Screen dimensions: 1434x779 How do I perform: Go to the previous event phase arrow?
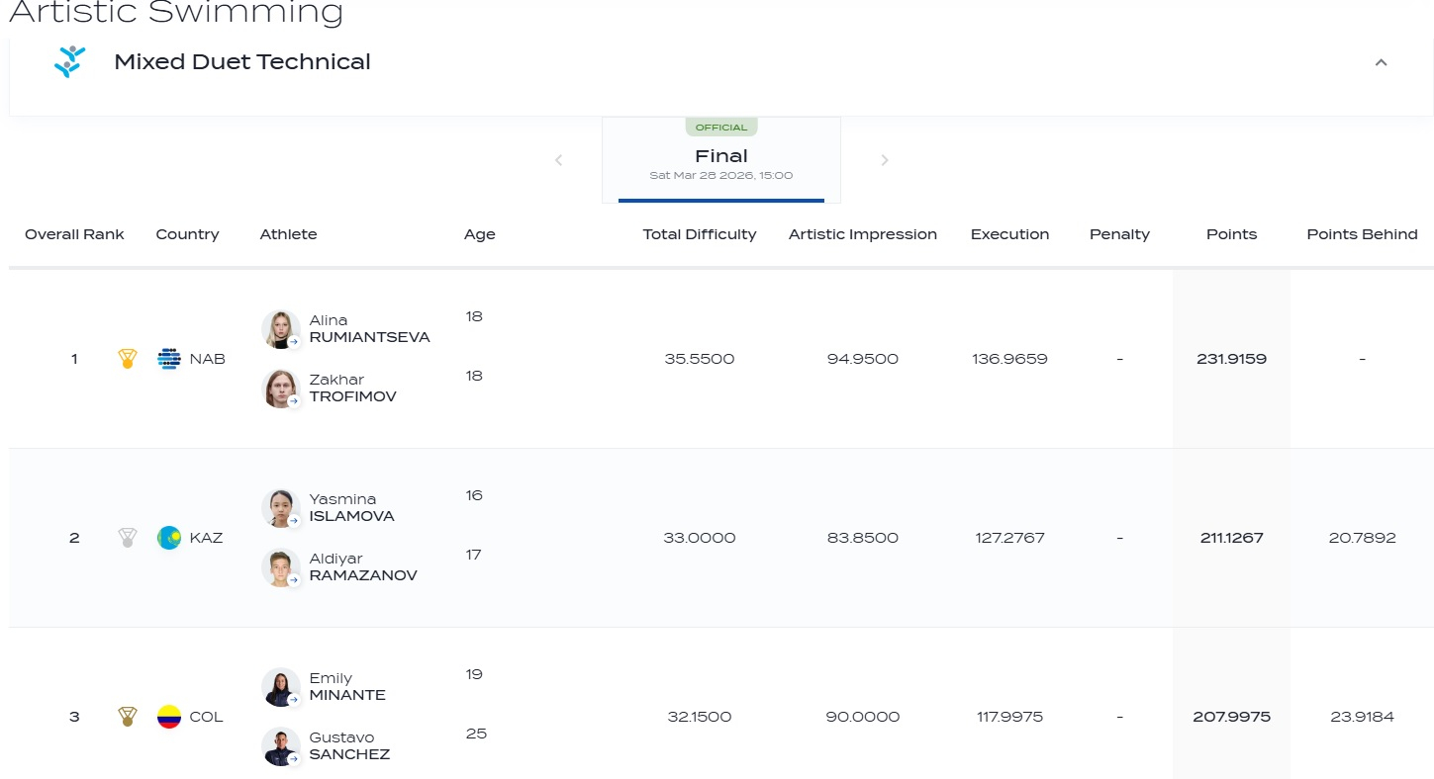(558, 160)
